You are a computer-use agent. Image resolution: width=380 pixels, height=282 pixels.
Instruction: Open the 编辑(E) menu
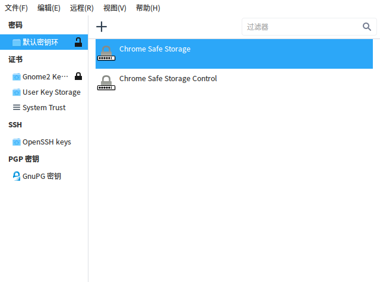pos(49,8)
